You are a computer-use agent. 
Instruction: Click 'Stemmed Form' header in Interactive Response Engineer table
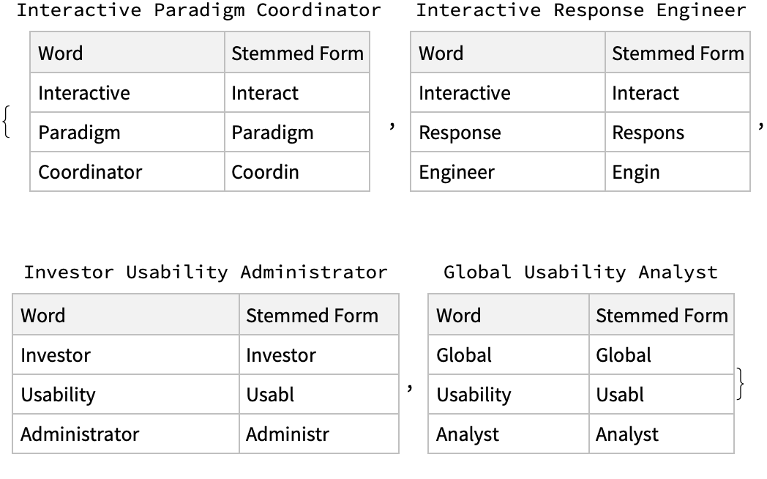pos(678,53)
